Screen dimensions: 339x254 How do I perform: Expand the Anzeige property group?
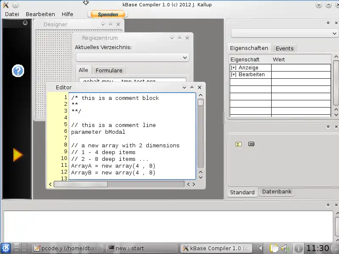[x=233, y=68]
